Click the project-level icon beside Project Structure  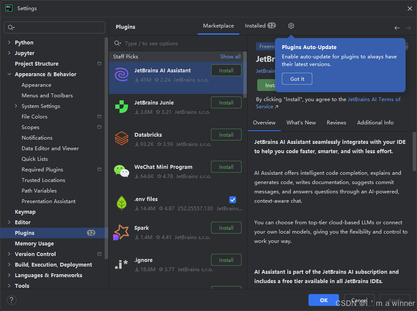[100, 63]
